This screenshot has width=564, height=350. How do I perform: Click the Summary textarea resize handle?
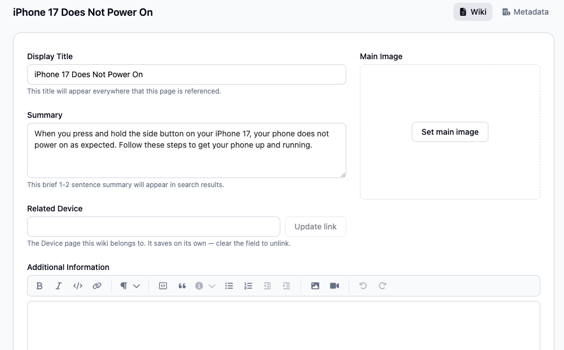tap(343, 175)
